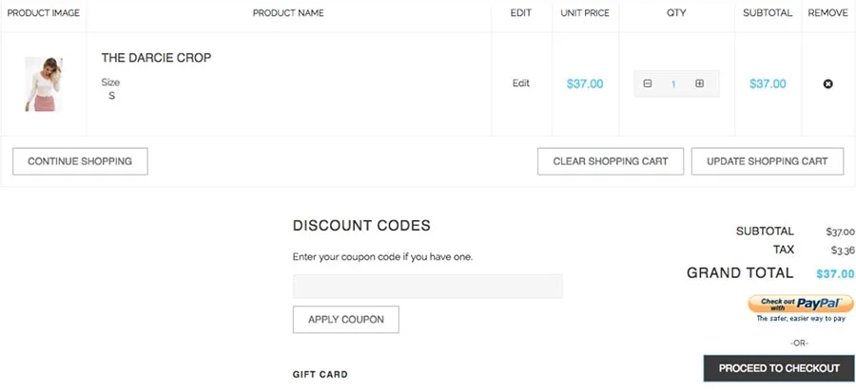856x390 pixels.
Task: Edit the Darcie Crop item
Action: [x=521, y=84]
